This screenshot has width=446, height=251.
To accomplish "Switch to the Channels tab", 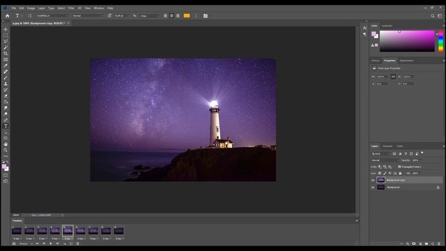I will 387,146.
